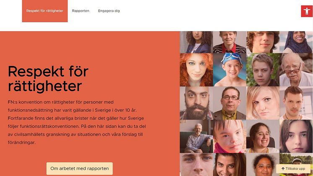Click the woman wearing dark headscarf photo
Viewport: 313px width, 176px height.
coord(296,42)
